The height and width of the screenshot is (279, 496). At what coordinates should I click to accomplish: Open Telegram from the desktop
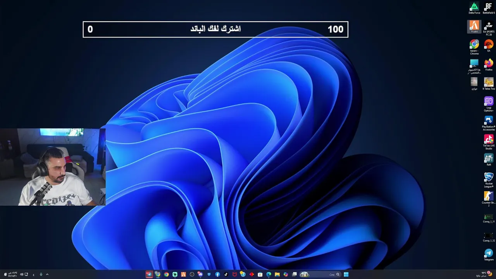click(x=489, y=255)
